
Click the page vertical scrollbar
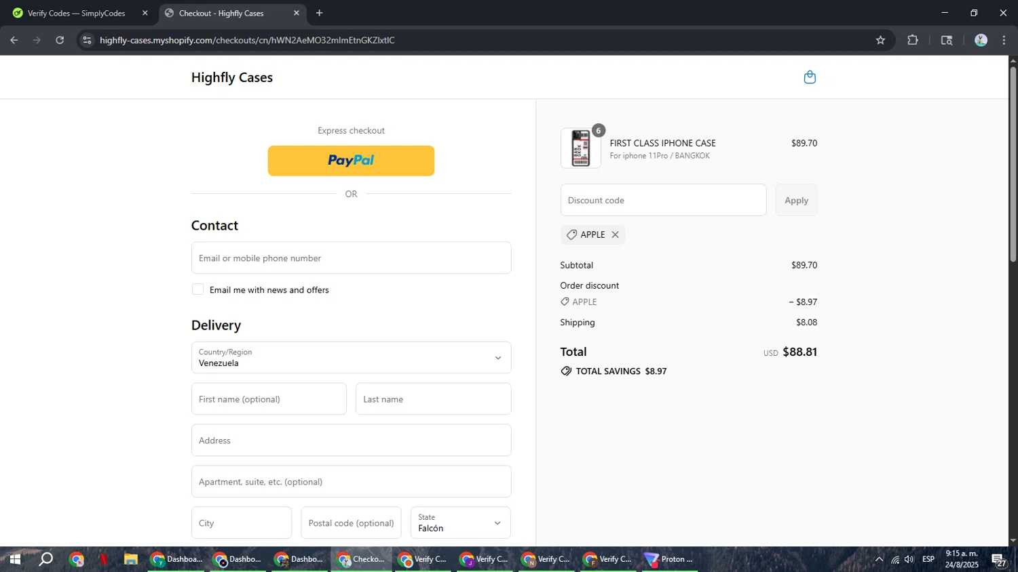click(x=1013, y=164)
